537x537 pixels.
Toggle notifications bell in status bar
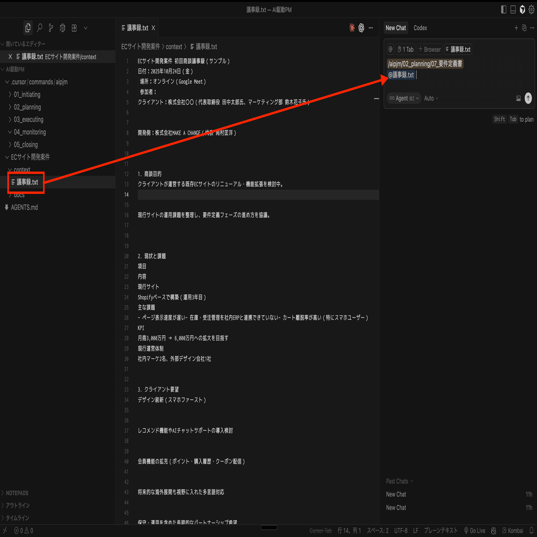coord(531,531)
